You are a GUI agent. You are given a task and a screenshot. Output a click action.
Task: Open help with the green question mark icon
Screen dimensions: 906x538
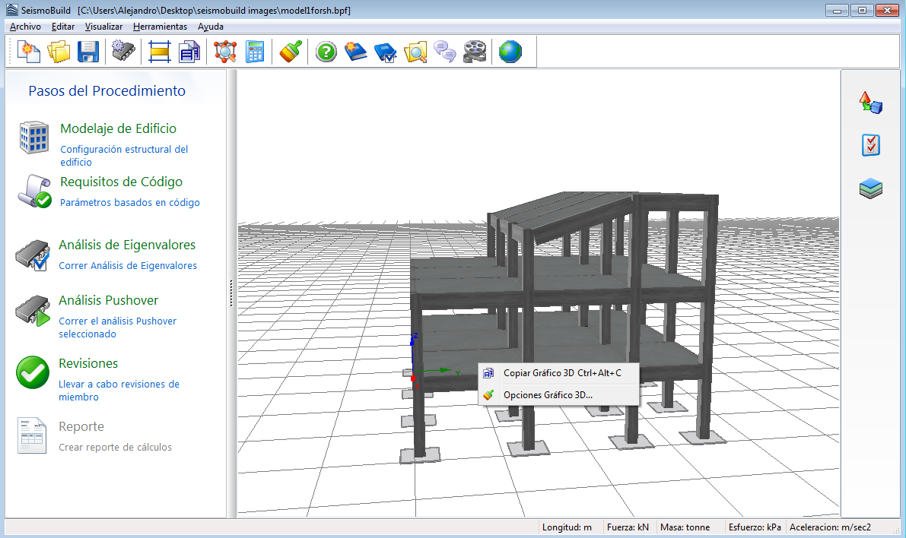coord(326,52)
